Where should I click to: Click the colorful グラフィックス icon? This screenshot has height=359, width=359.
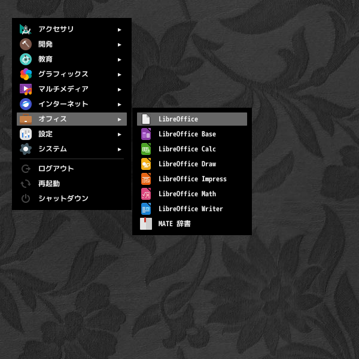26,74
